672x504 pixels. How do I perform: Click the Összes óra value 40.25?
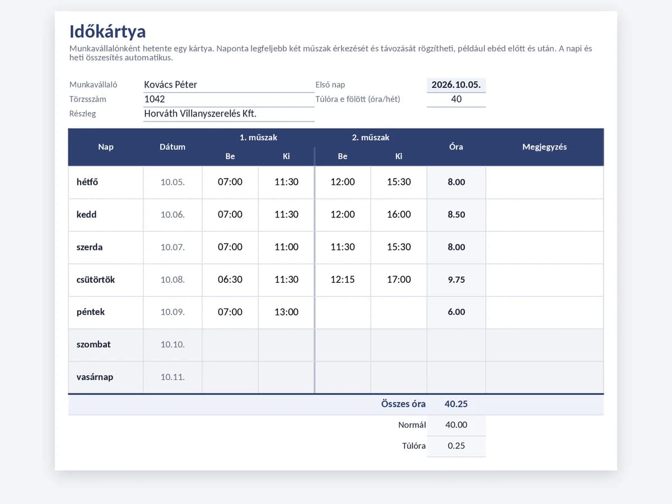[x=456, y=404]
